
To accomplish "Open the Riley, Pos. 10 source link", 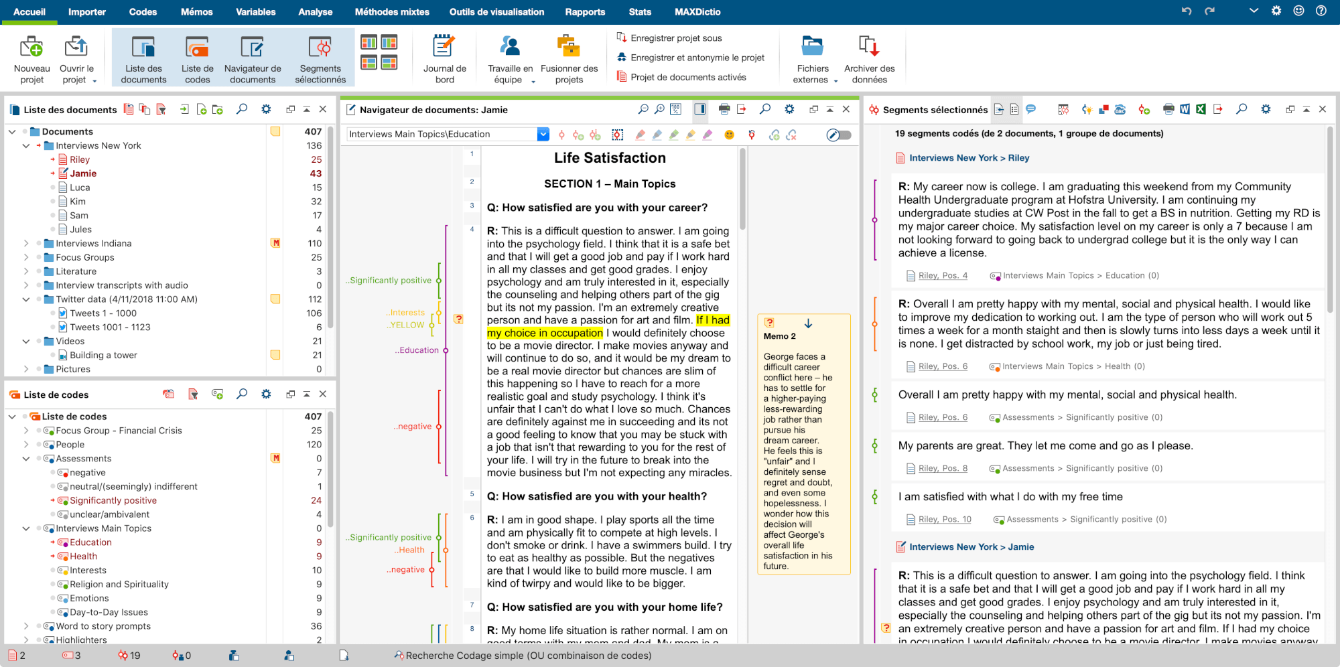I will point(945,519).
